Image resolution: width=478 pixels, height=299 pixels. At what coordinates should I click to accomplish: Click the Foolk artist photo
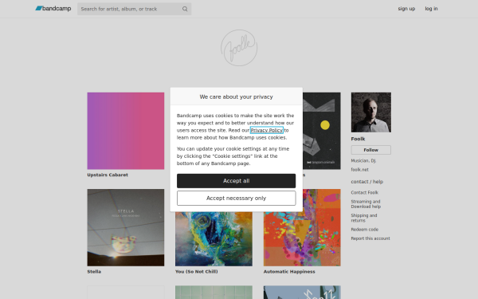click(x=371, y=112)
